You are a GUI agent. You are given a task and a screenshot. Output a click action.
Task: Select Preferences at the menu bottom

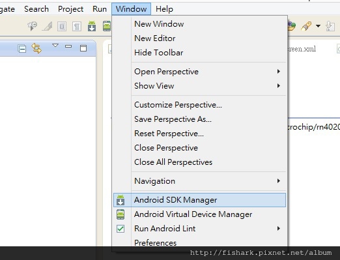pyautogui.click(x=155, y=242)
